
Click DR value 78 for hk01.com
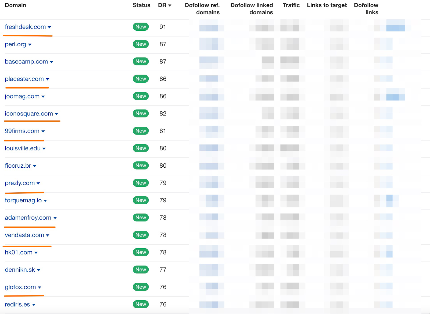click(163, 252)
